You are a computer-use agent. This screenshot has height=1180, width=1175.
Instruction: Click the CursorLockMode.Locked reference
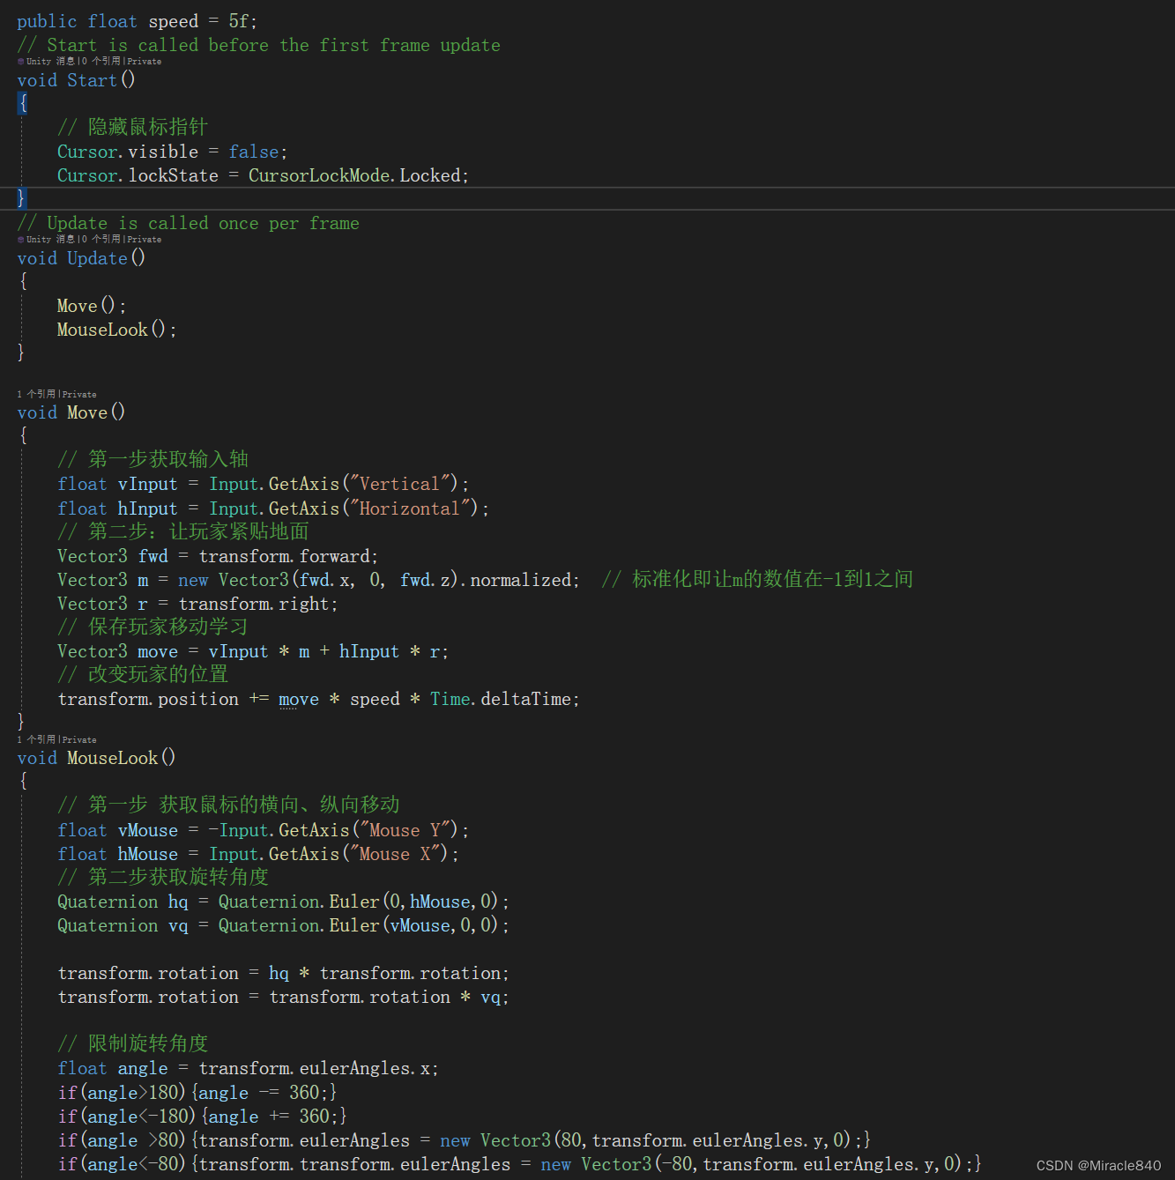(357, 175)
